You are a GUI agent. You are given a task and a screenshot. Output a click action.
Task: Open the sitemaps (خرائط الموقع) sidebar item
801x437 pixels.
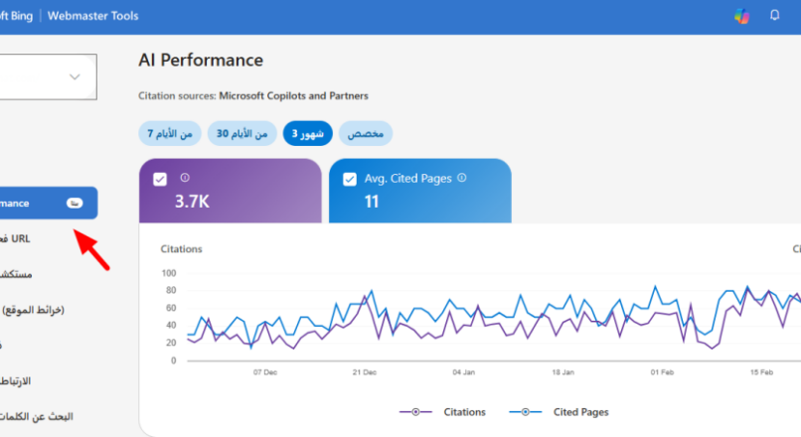pyautogui.click(x=33, y=310)
